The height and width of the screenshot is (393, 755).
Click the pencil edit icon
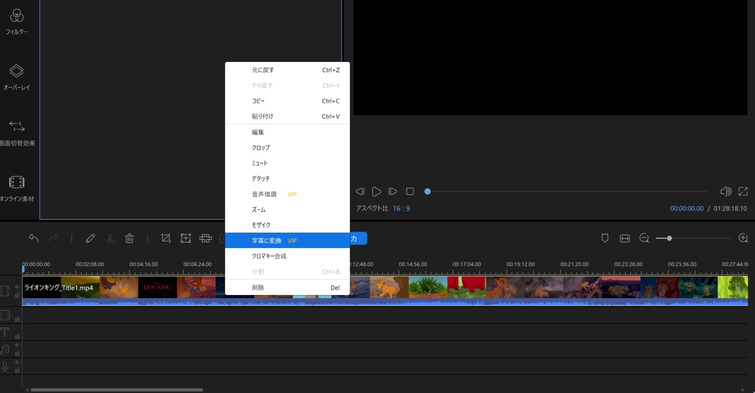[x=90, y=238]
